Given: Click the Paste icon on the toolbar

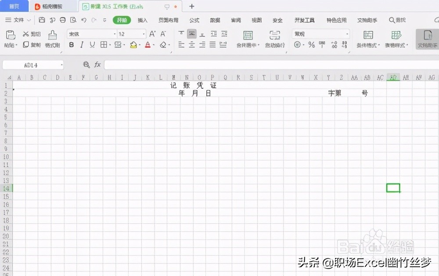Looking at the screenshot, I should [x=11, y=35].
